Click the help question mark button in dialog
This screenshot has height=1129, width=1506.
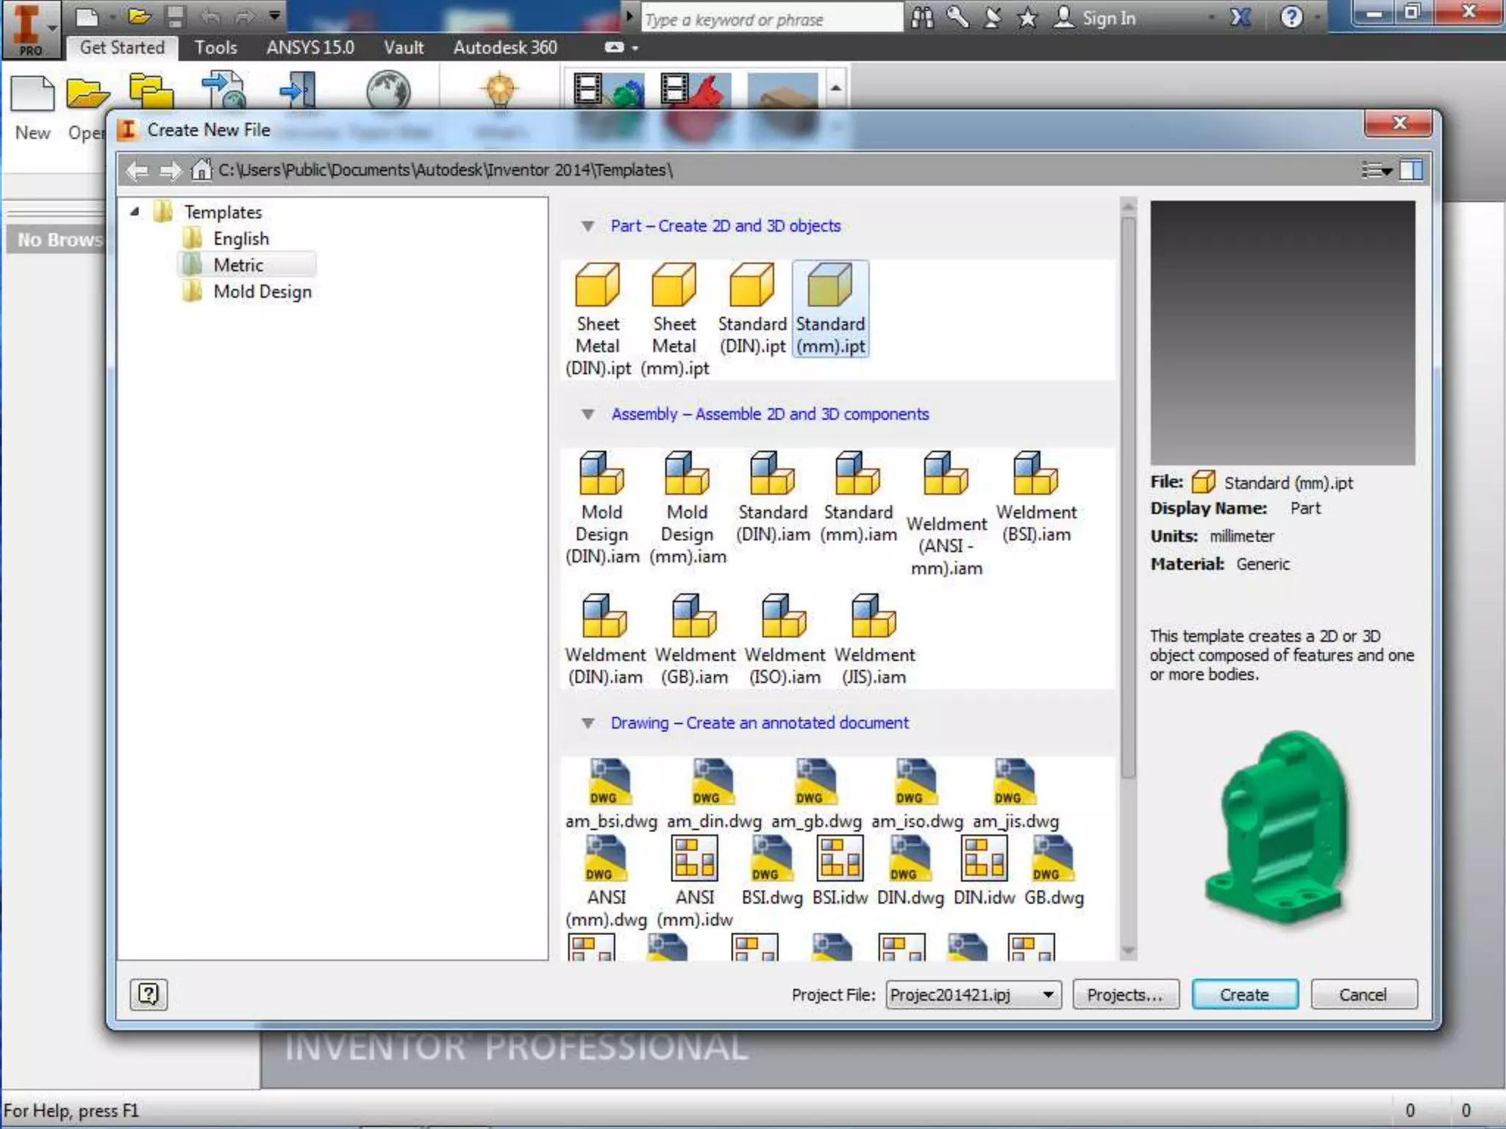pos(149,994)
